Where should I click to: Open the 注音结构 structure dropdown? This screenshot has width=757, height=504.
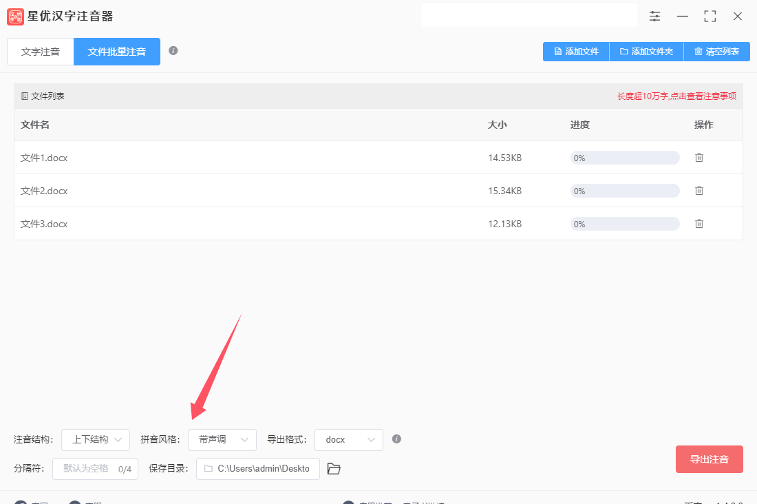coord(95,439)
